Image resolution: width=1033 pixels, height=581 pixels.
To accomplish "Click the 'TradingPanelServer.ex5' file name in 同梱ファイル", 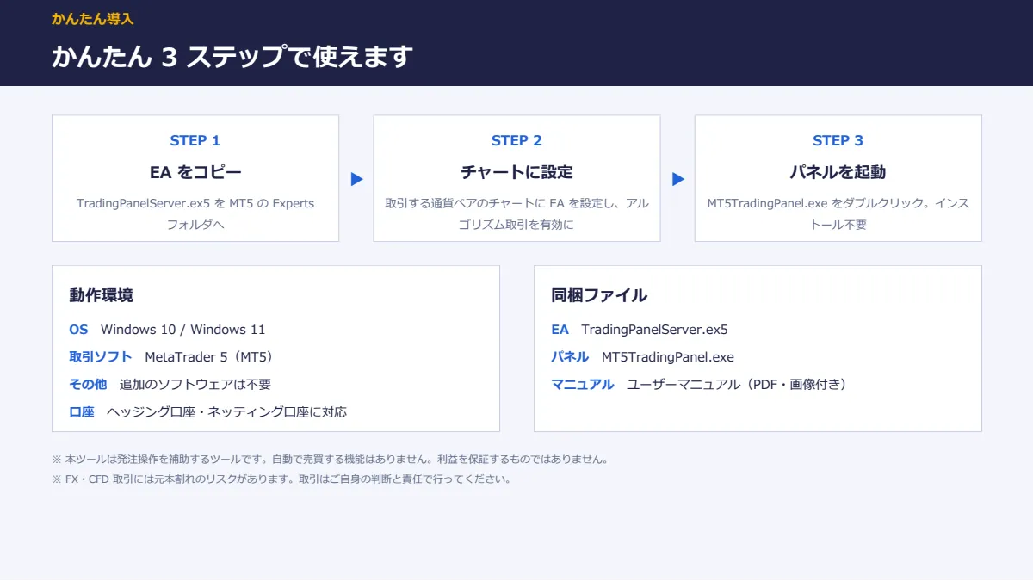I will 654,330.
